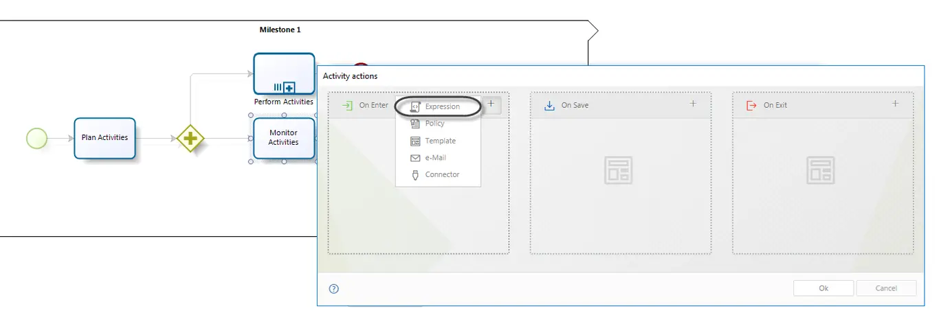This screenshot has width=939, height=313.
Task: Click the Connector plug icon
Action: click(x=415, y=174)
